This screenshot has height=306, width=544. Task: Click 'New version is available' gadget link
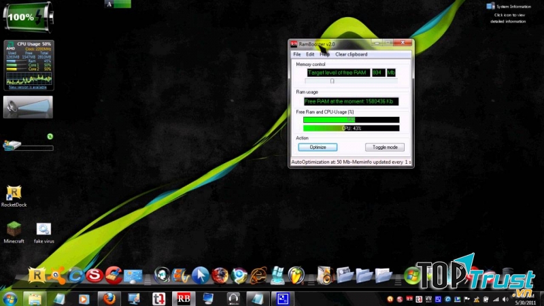coord(27,88)
